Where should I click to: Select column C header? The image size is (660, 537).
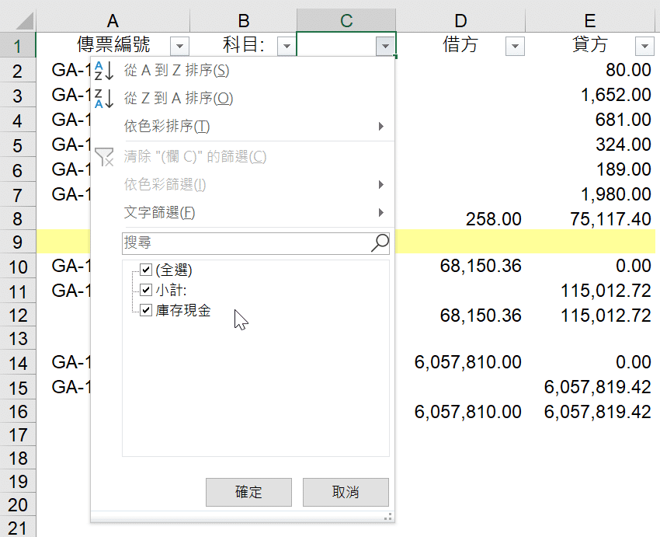346,21
